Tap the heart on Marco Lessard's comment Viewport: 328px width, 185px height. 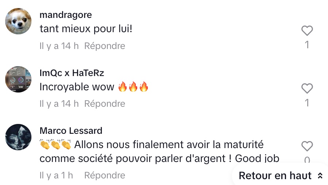tap(307, 146)
